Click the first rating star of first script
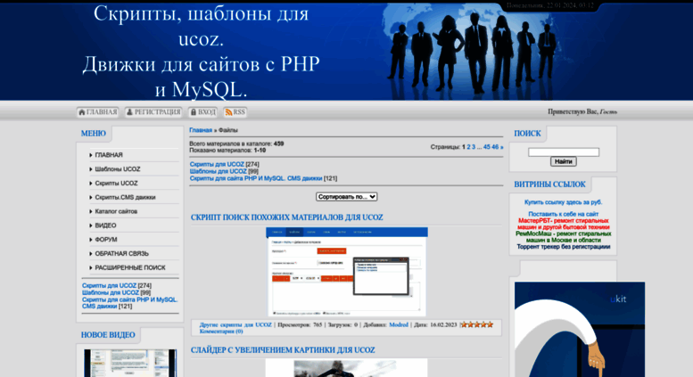693x377 pixels. 464,324
